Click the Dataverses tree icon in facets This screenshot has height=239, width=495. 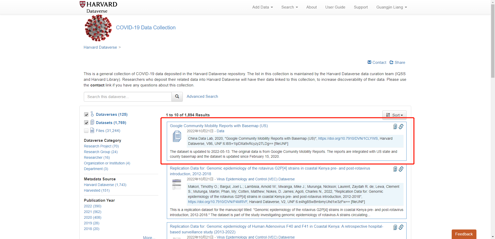92,114
